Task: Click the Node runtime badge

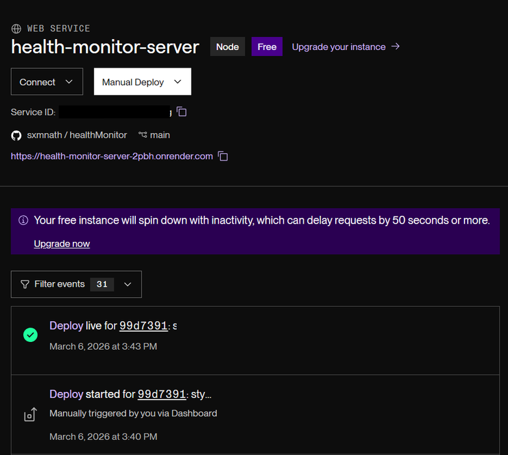Action: click(x=227, y=47)
